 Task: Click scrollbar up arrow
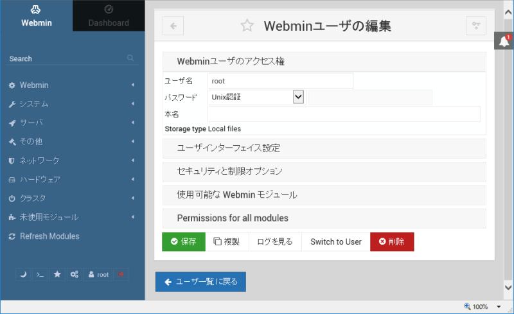click(508, 12)
